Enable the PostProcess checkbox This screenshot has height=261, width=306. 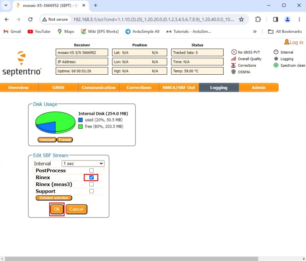pyautogui.click(x=91, y=171)
